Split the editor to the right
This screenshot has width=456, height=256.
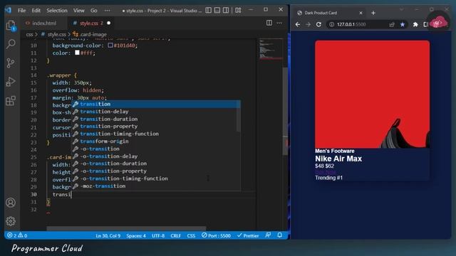[x=269, y=23]
